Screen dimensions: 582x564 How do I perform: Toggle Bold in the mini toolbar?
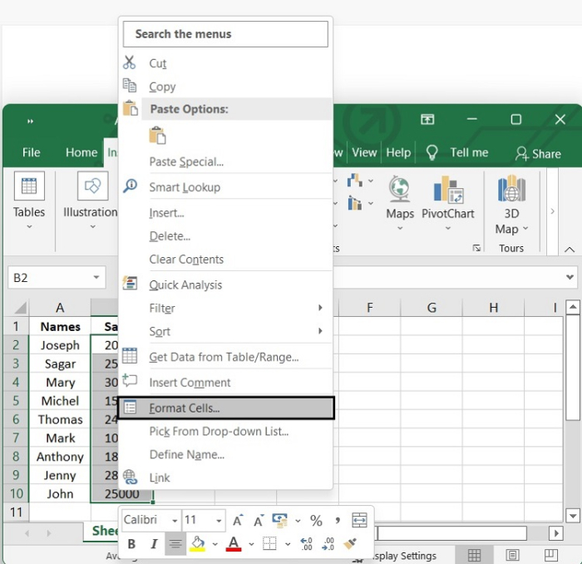(131, 544)
